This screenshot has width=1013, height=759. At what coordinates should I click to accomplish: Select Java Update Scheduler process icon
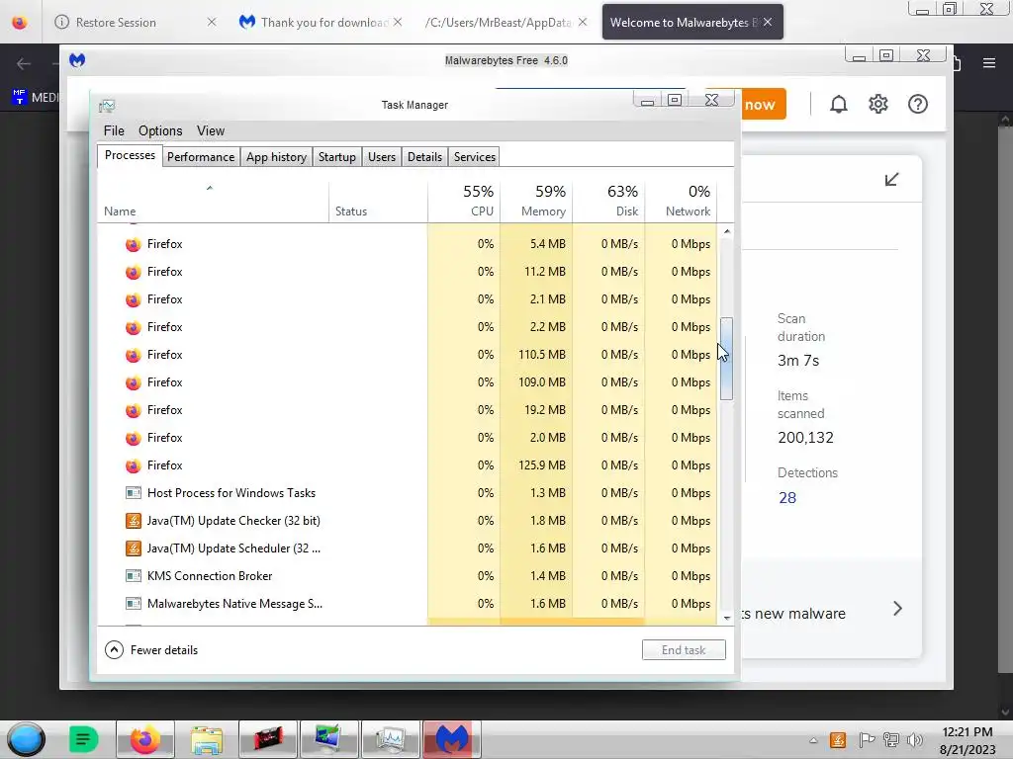coord(134,548)
